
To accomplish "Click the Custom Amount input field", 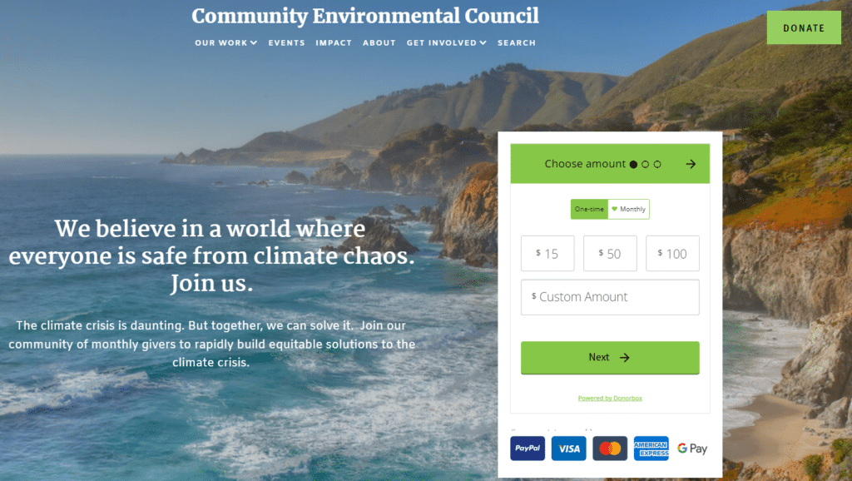I will [x=610, y=297].
